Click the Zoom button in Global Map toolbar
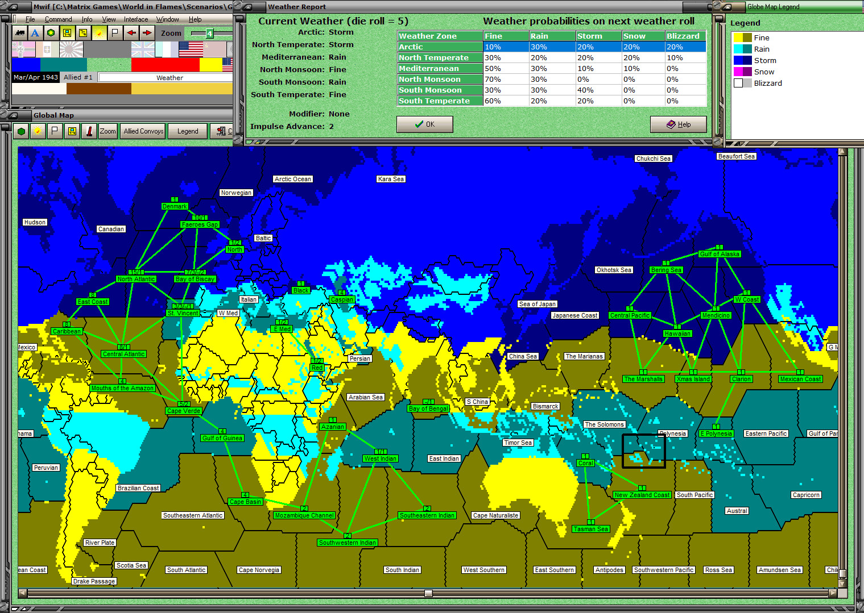Viewport: 864px width, 613px height. point(108,131)
